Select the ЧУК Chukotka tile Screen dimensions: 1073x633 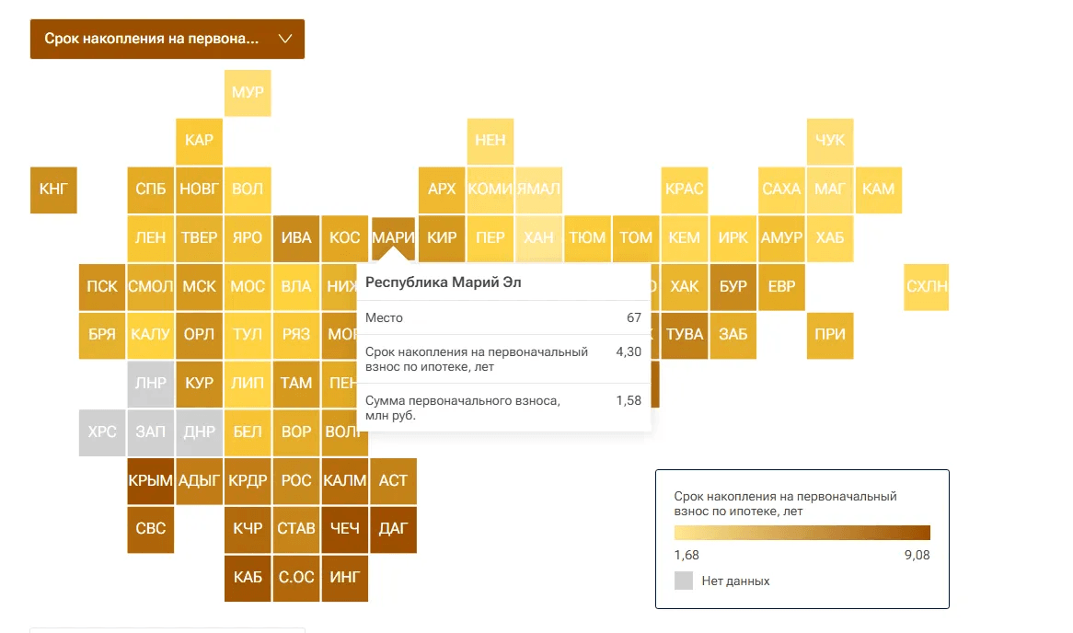click(x=830, y=141)
